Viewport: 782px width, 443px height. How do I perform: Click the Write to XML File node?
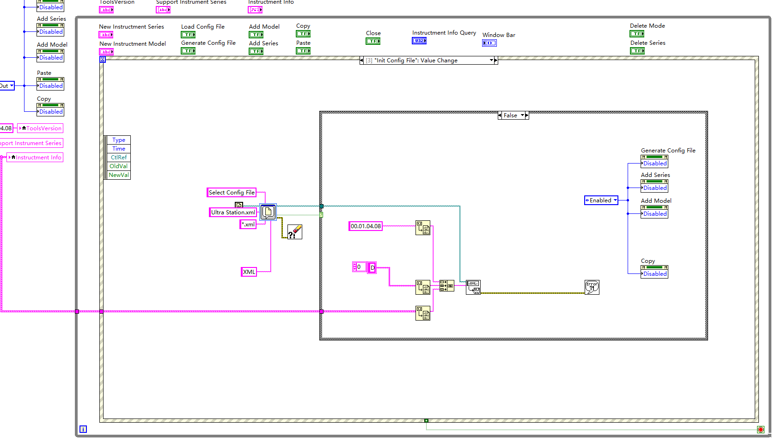tap(473, 287)
